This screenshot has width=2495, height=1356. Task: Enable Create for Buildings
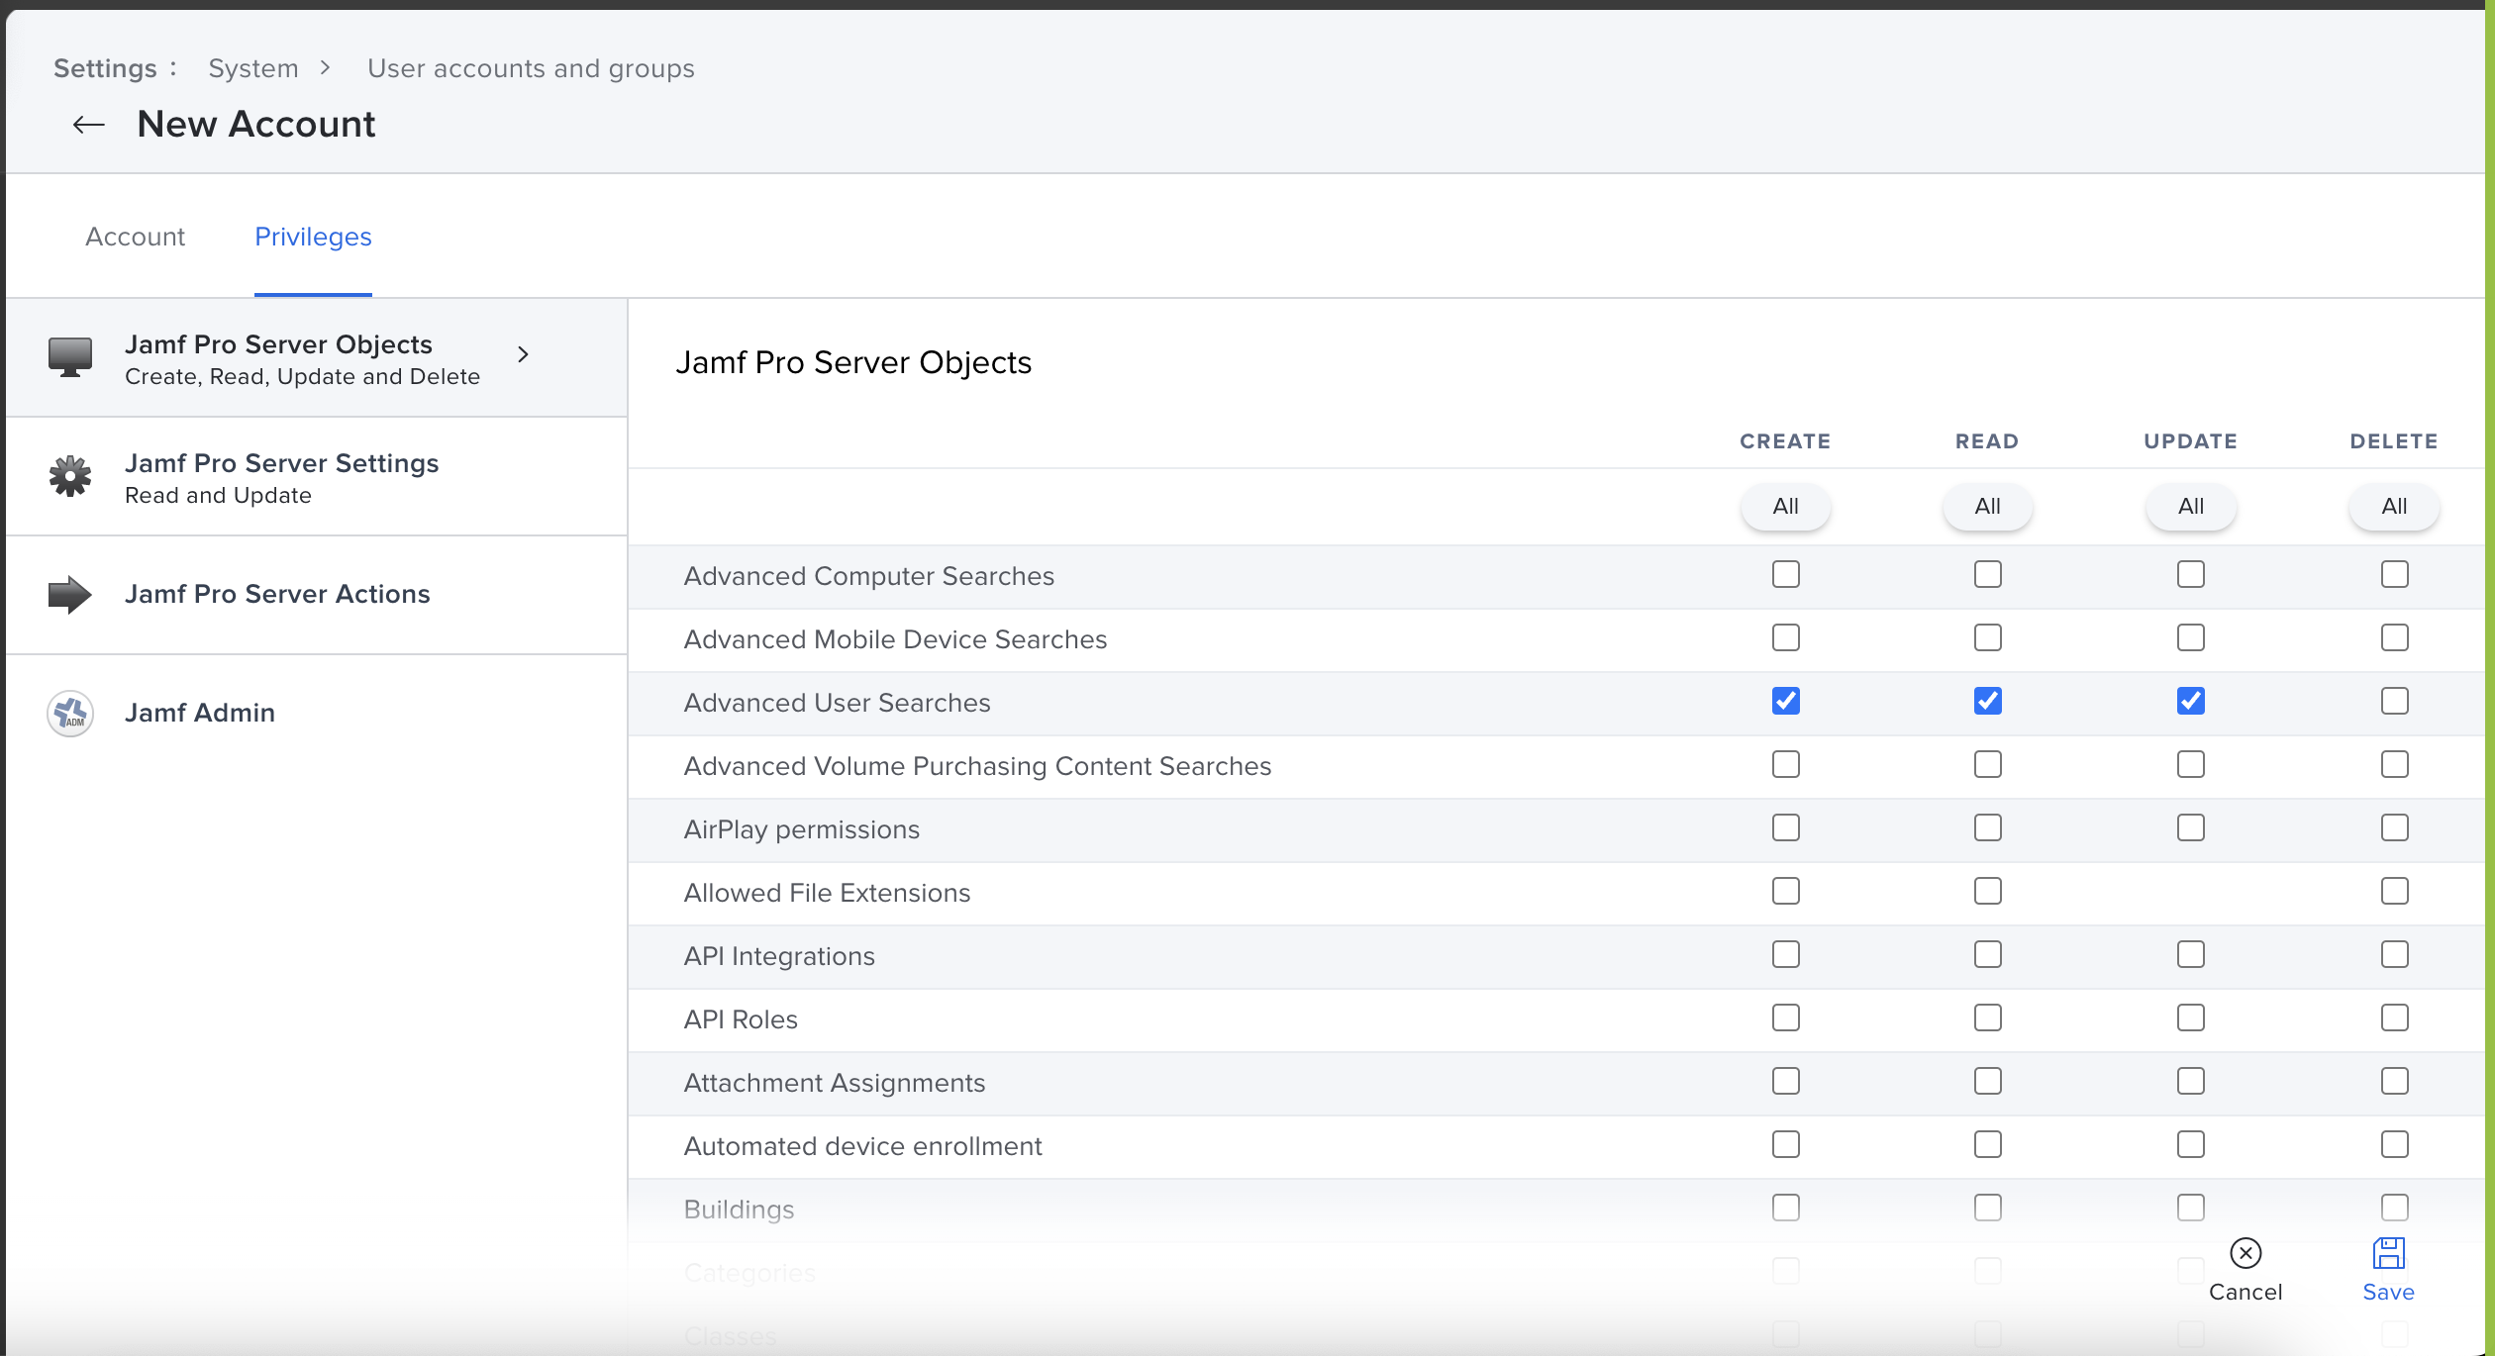pyautogui.click(x=1786, y=1208)
